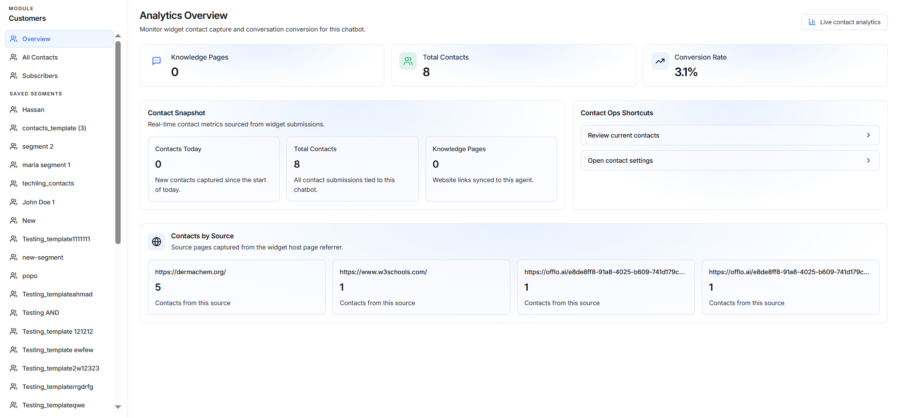899x418 pixels.
Task: Click the Analytics Overview heading
Action: coord(184,15)
